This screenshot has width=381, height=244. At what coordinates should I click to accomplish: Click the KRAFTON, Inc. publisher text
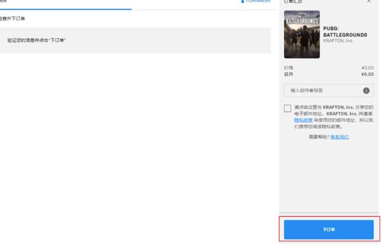pos(338,41)
